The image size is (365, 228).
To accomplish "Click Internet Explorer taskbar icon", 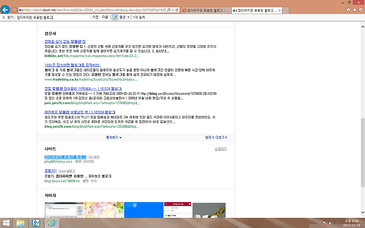I will (x=51, y=223).
